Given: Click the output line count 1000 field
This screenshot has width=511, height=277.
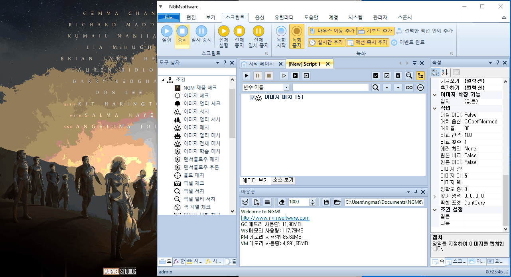Looking at the screenshot, I should pyautogui.click(x=298, y=202).
